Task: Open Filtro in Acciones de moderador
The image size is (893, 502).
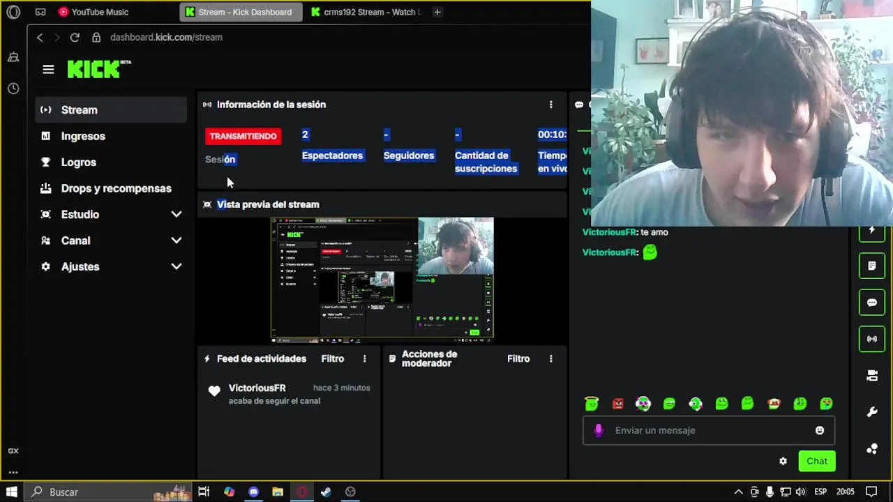Action: click(518, 358)
